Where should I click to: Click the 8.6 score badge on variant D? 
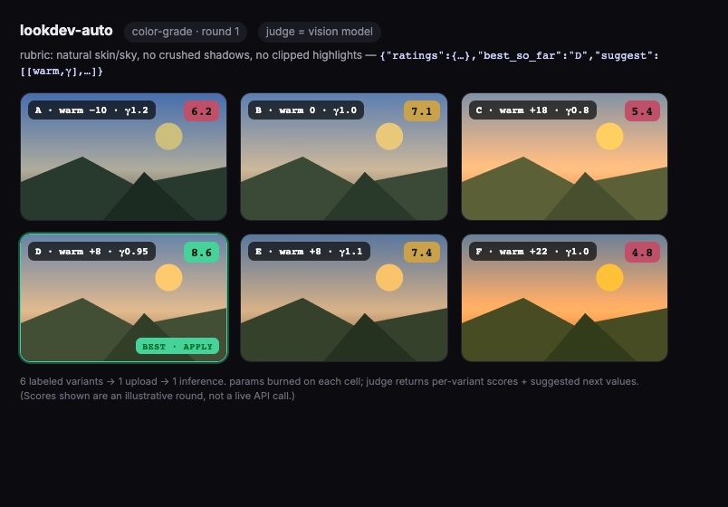click(202, 252)
